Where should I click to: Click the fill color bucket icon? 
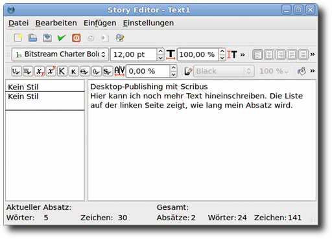click(302, 71)
